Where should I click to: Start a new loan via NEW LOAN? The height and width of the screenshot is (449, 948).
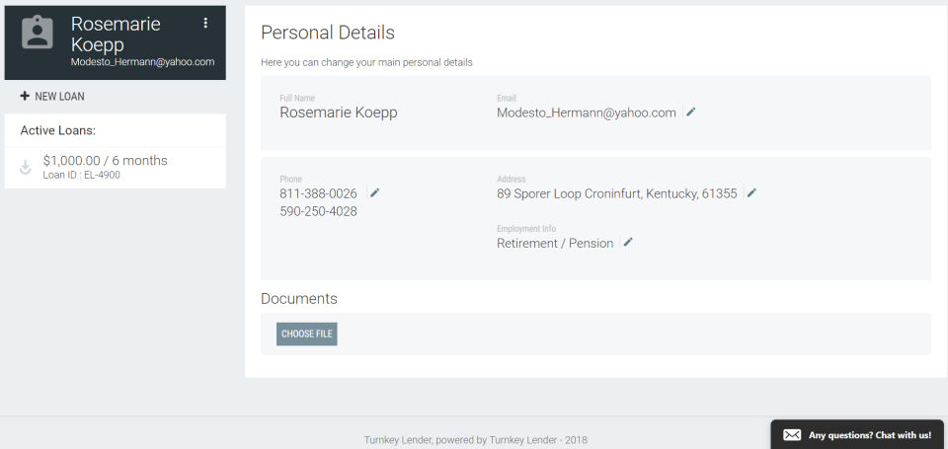click(x=59, y=97)
